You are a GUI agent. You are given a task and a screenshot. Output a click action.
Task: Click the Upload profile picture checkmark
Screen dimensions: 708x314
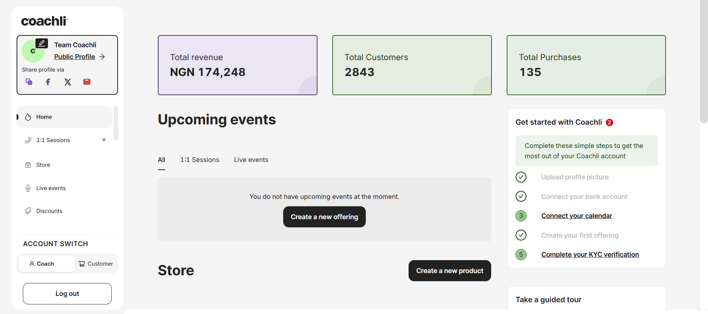coord(521,177)
